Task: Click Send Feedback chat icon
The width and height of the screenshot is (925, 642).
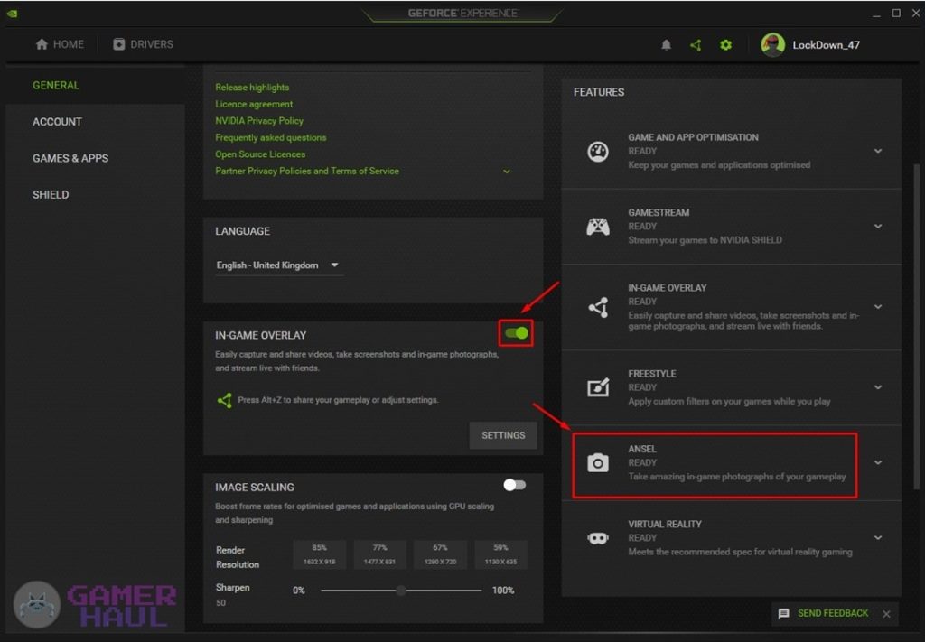Action: point(783,614)
